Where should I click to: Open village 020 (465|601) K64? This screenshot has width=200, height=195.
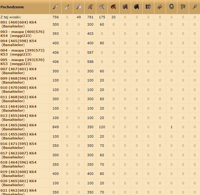coord(18,181)
